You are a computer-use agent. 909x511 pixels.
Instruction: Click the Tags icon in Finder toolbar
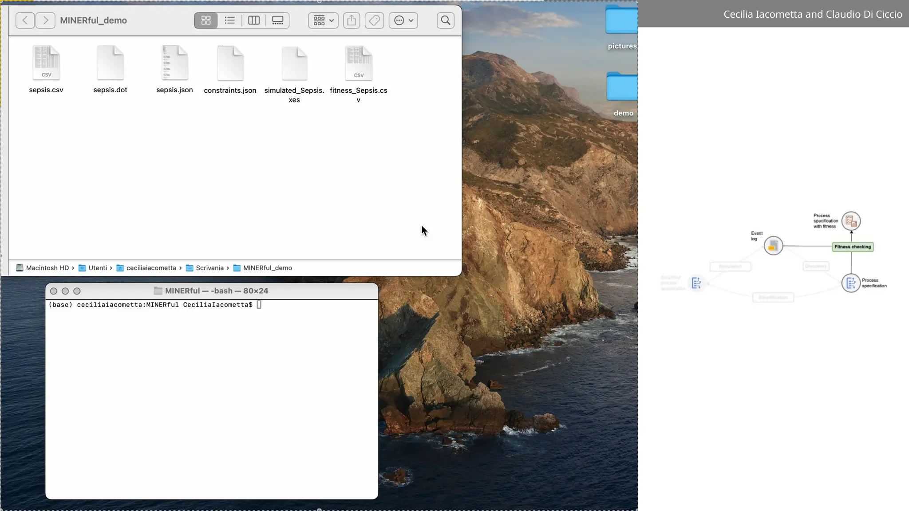pos(374,20)
